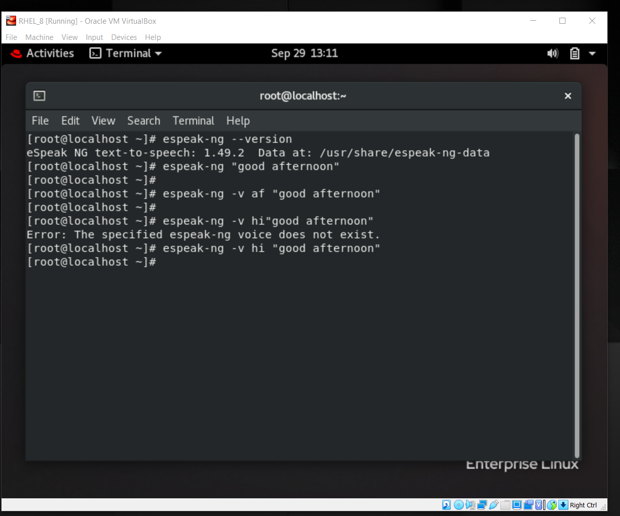Click the optical drive status icon
Viewport: 620px width, 516px height.
tap(458, 505)
